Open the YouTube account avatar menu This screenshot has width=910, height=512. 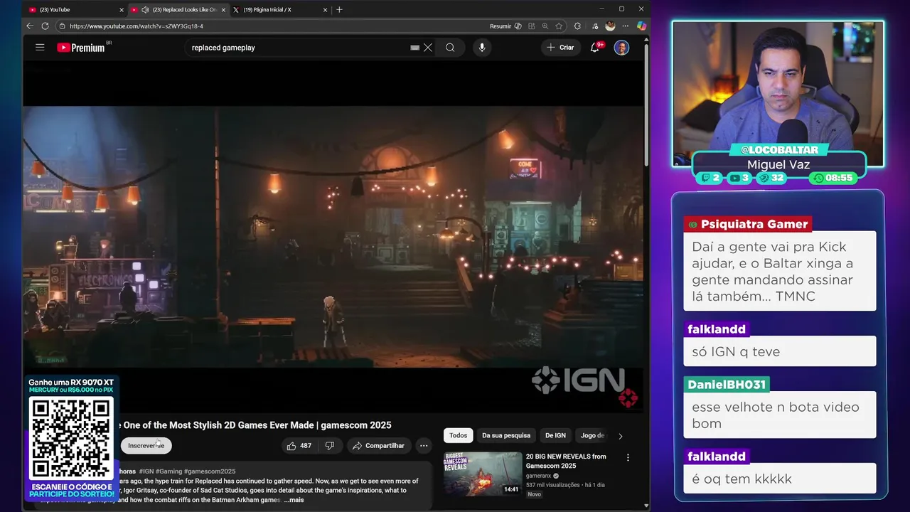tap(621, 48)
